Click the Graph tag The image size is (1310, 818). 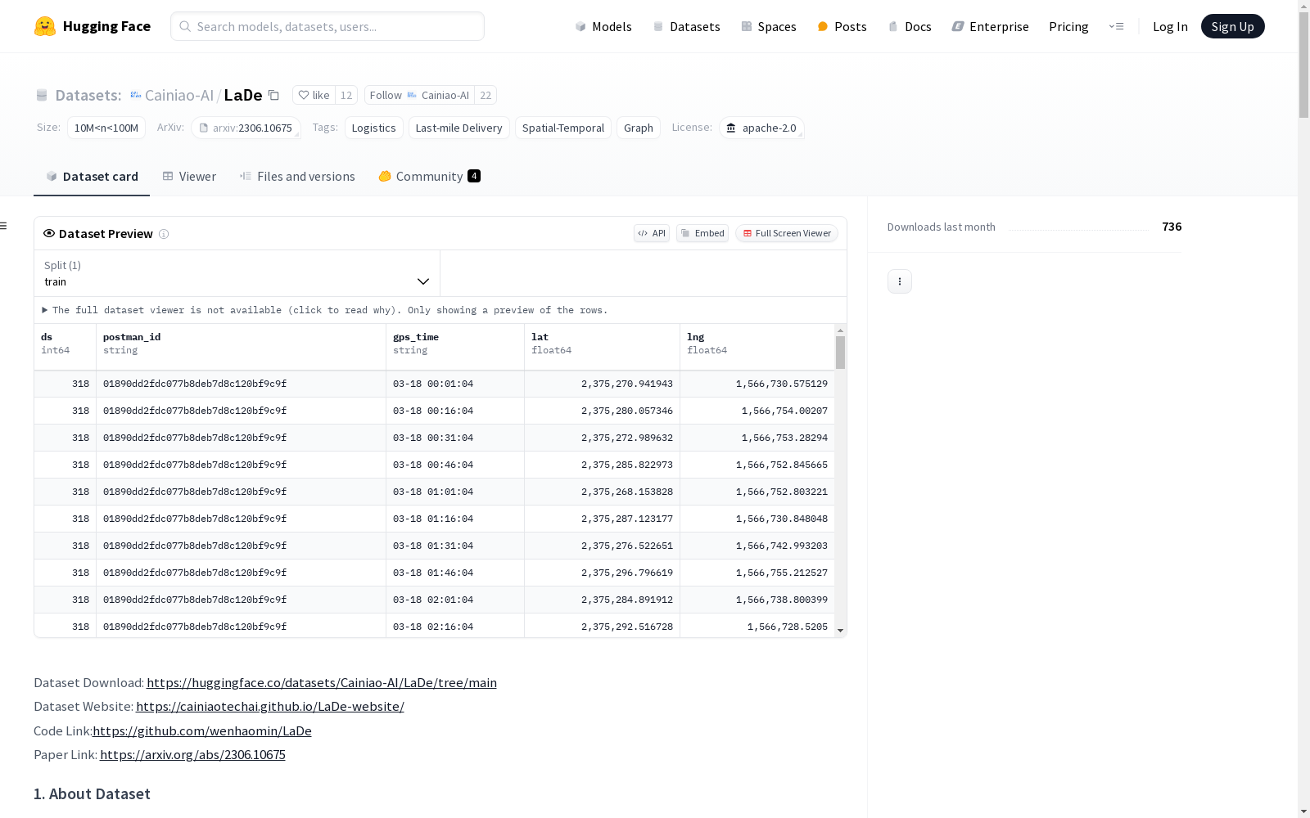tap(639, 128)
